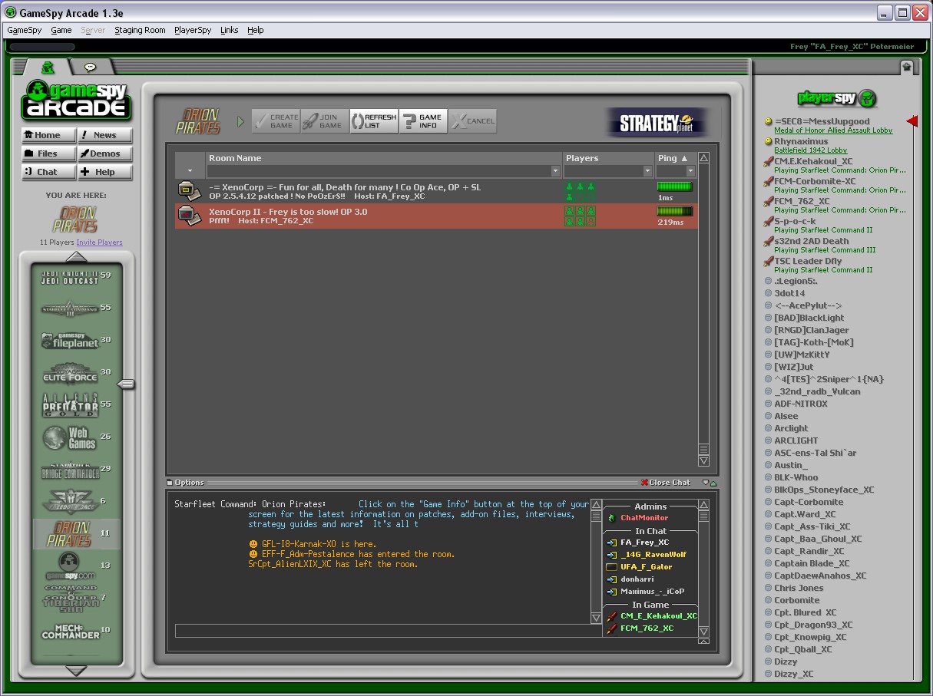Click the Join Game toolbar button
Viewport: 933px width, 696px height.
tap(324, 121)
